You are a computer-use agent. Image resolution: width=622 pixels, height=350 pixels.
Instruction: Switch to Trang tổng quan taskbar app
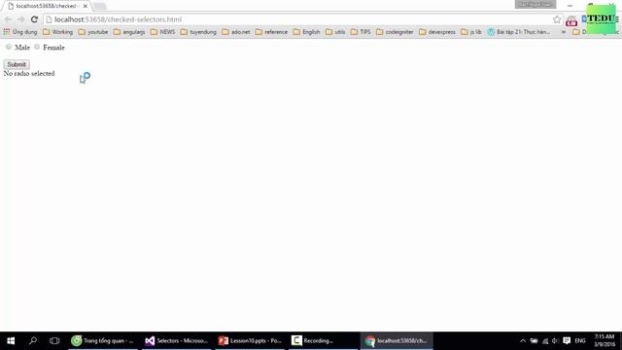tap(103, 340)
